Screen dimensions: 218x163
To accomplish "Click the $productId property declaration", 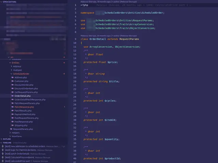I will pos(102,159).
